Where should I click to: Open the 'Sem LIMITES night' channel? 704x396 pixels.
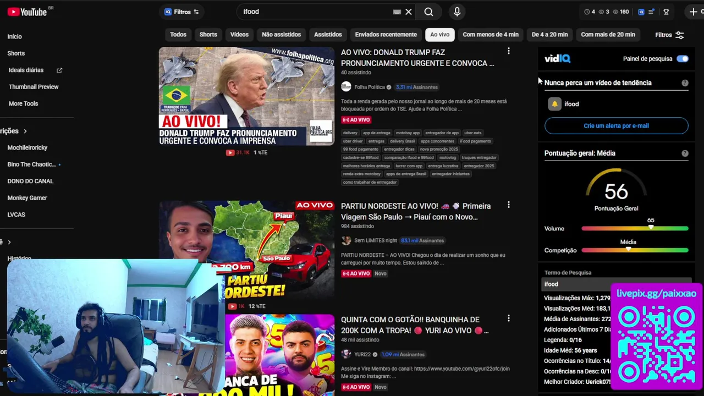coord(376,240)
